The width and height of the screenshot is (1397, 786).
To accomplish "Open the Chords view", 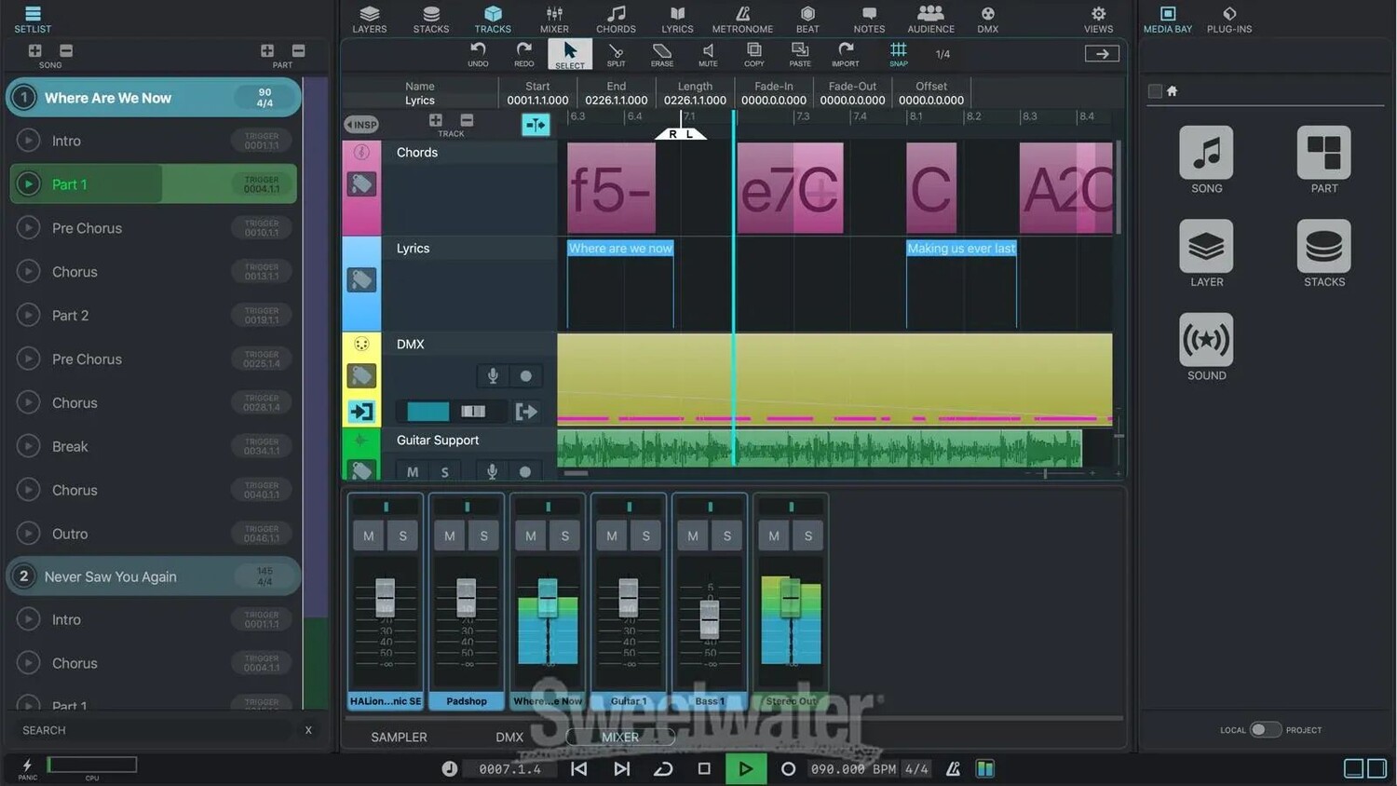I will tap(616, 19).
